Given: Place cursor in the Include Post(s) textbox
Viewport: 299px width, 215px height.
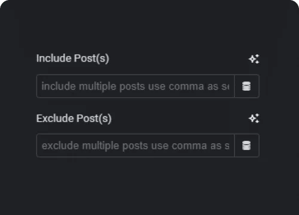Looking at the screenshot, I should [x=135, y=86].
